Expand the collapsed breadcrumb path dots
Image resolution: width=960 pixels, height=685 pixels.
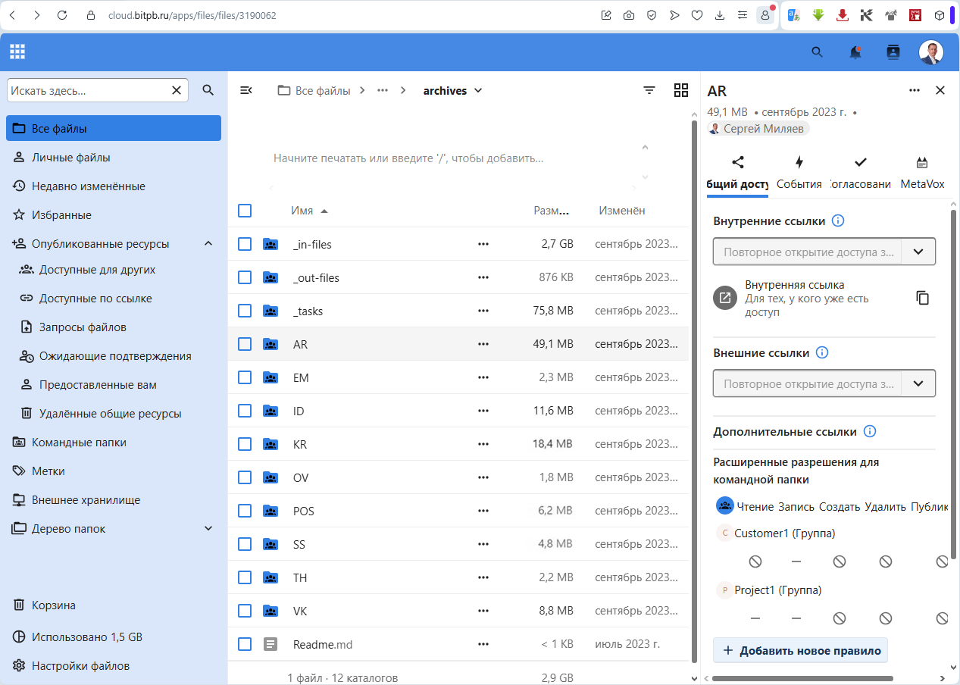[x=383, y=90]
